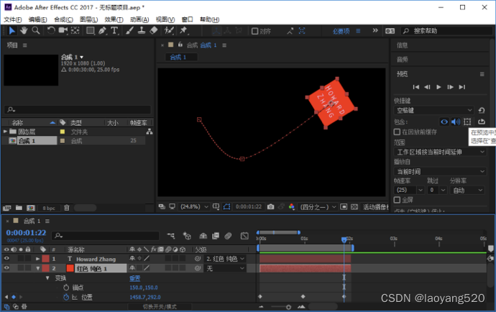Step forward one frame in preview
Screen dimensions: 496x312
point(450,87)
